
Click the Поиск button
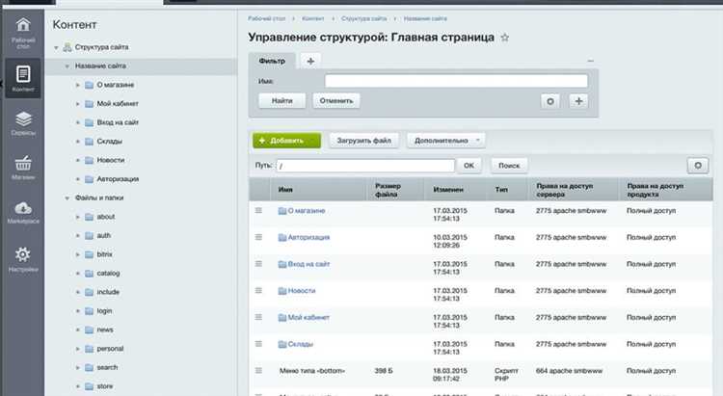(x=509, y=166)
